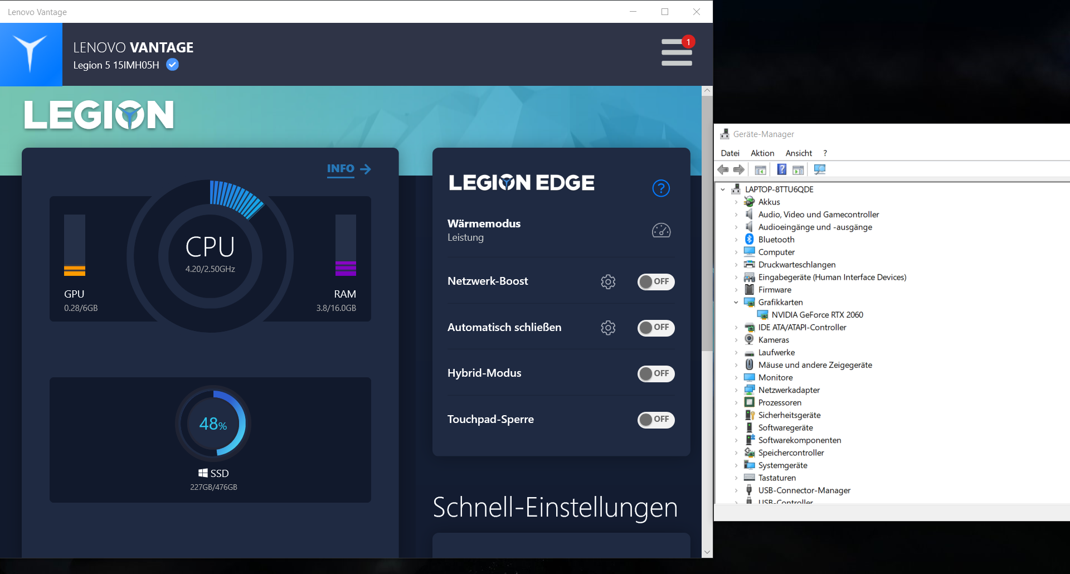Image resolution: width=1070 pixels, height=574 pixels.
Task: Open the INFO link on the system card
Action: click(x=349, y=169)
